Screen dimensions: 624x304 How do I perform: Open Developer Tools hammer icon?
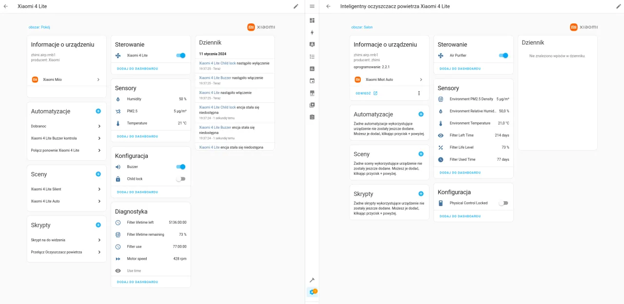tap(312, 280)
